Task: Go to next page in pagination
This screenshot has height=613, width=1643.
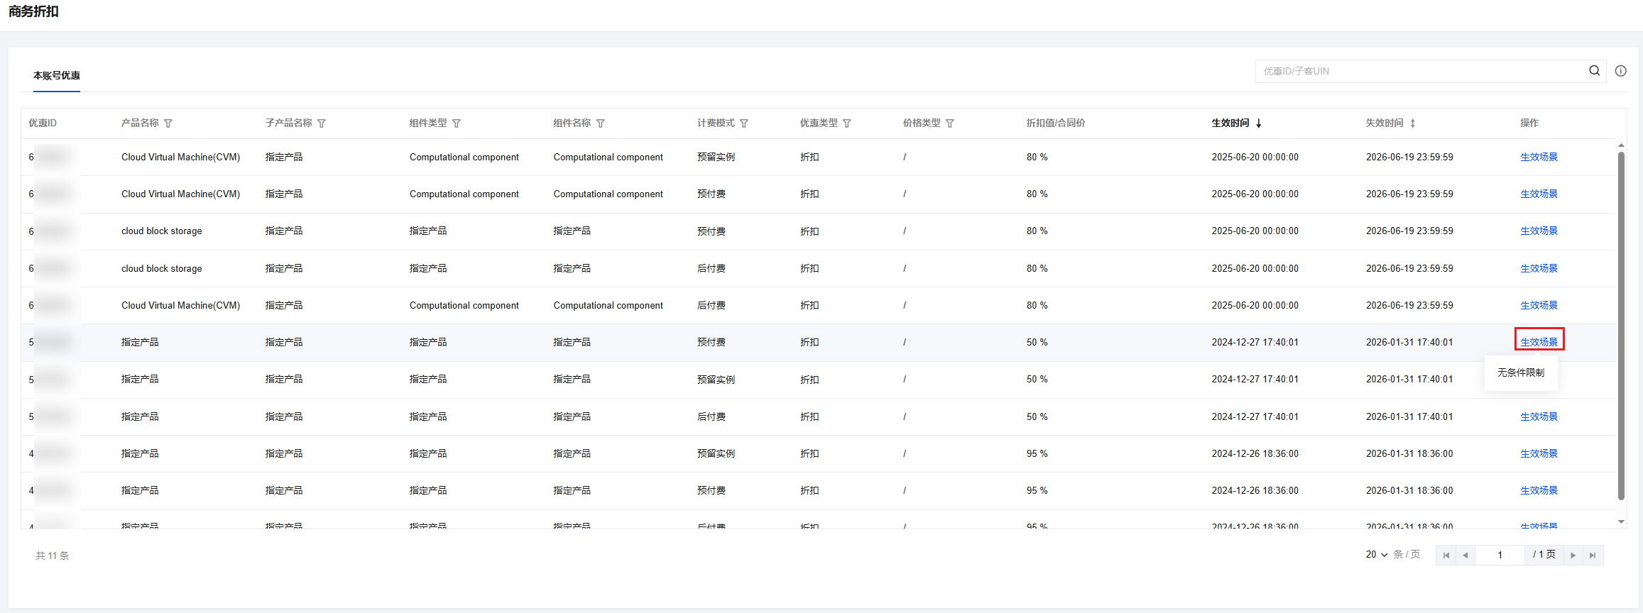Action: click(x=1573, y=556)
